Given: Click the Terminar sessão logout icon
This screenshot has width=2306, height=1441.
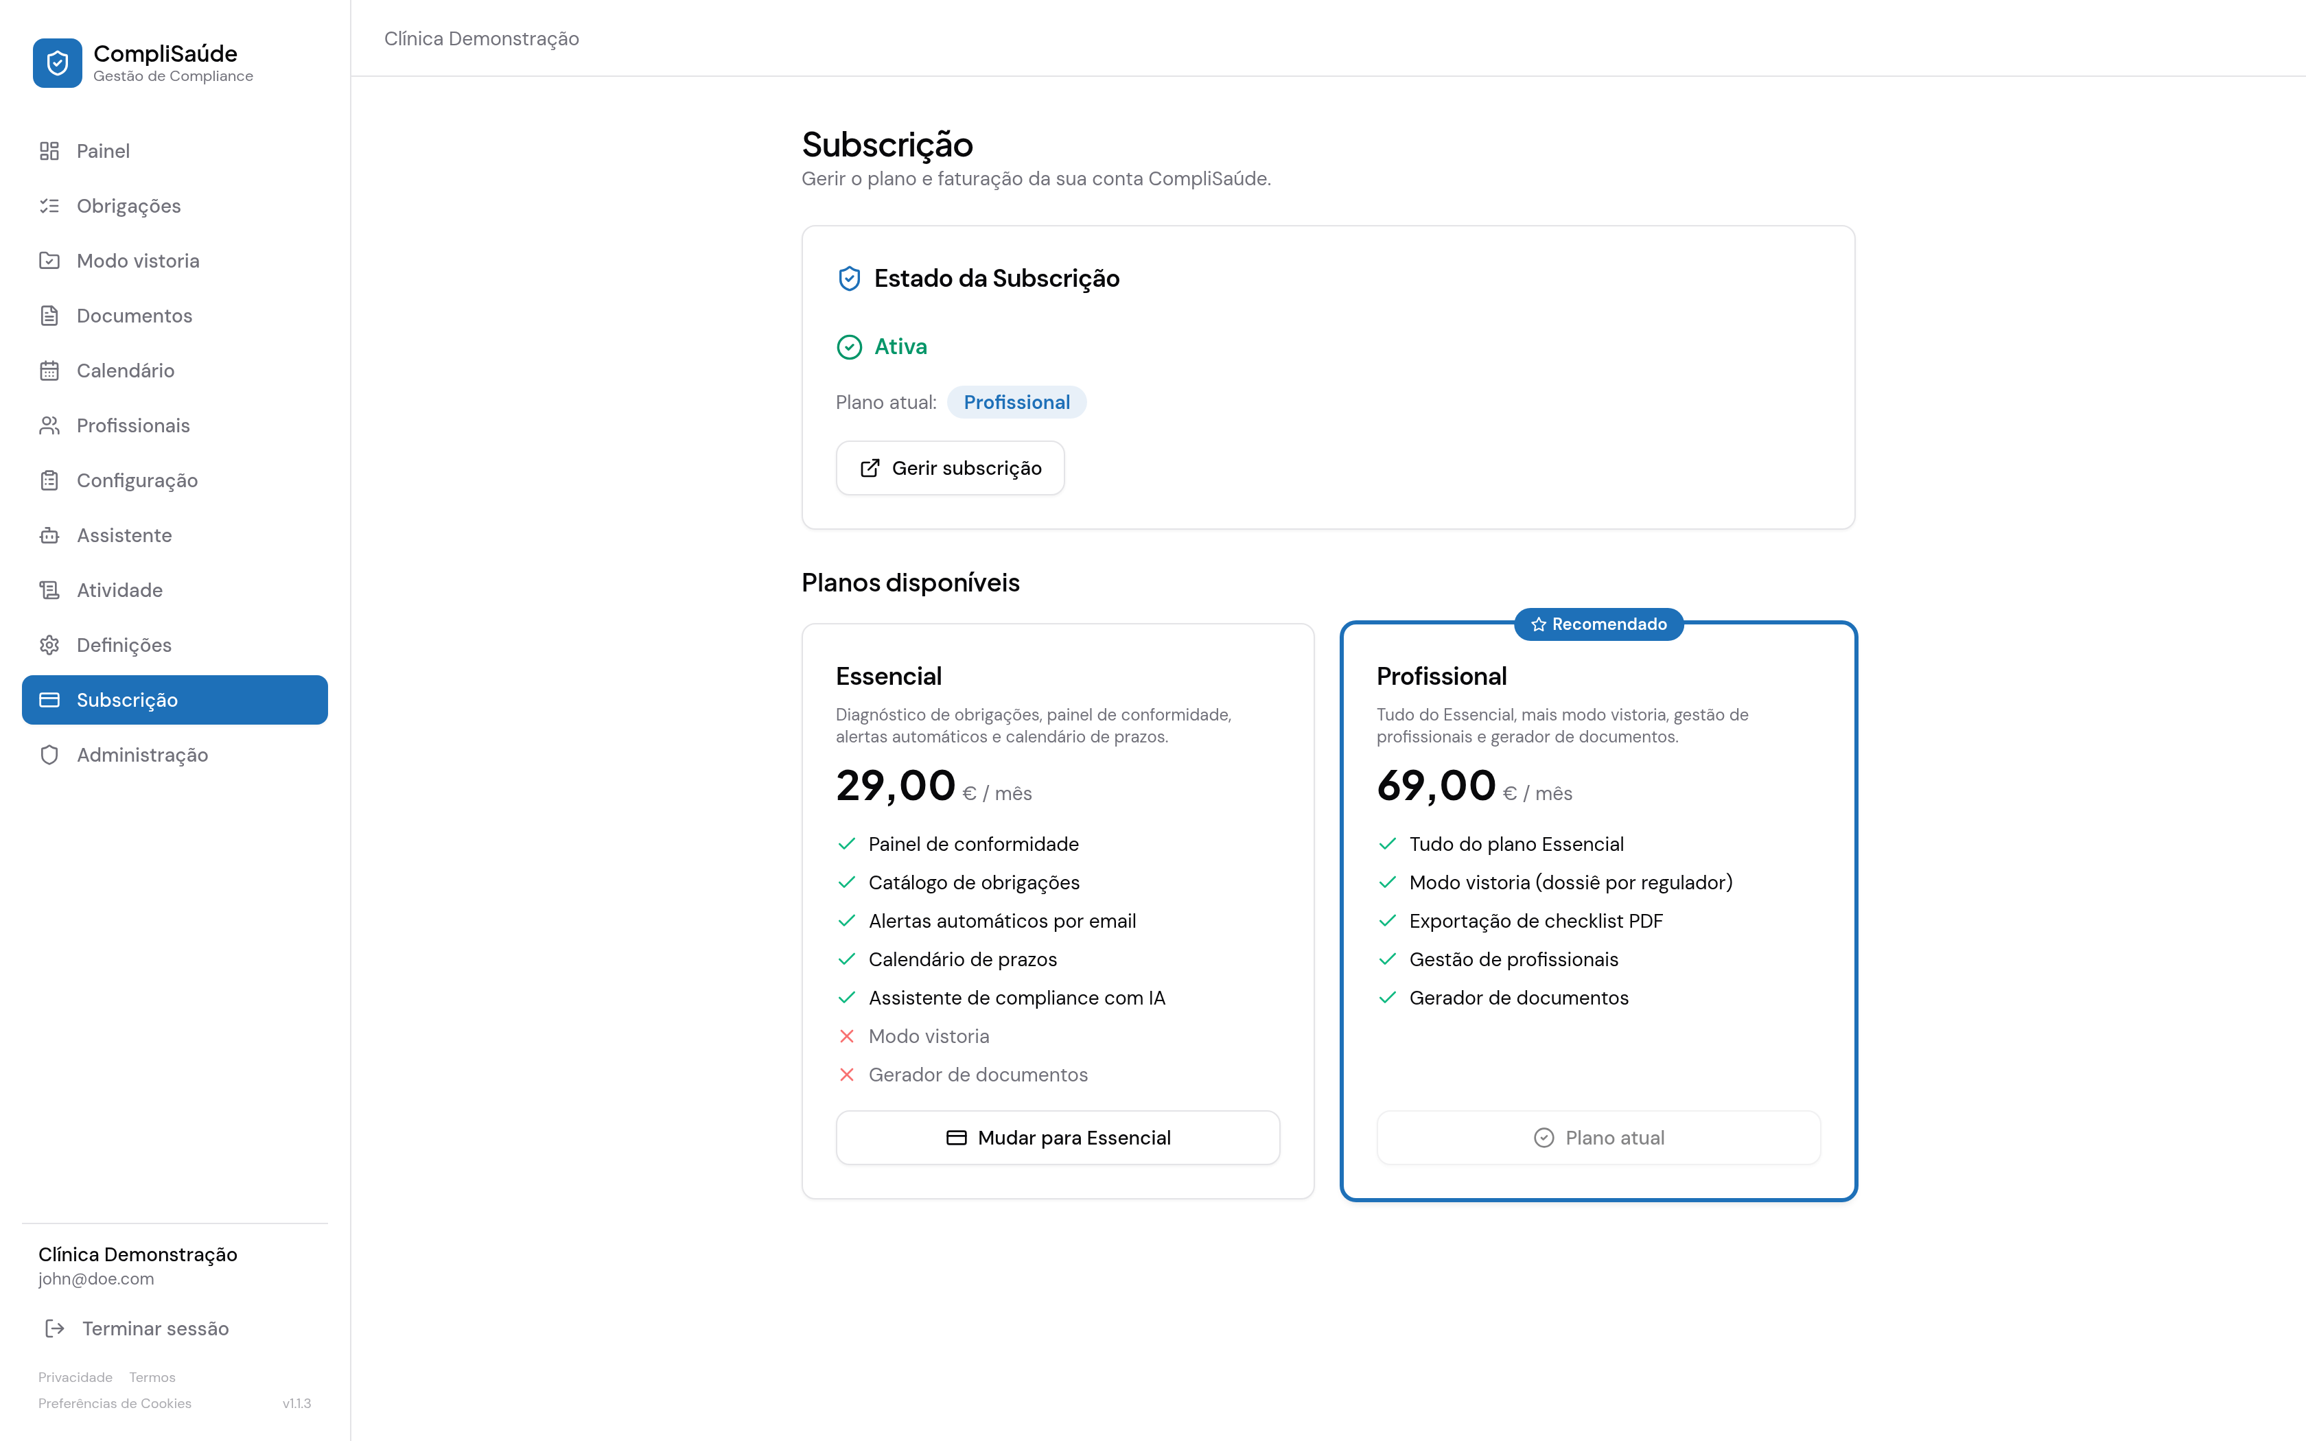Looking at the screenshot, I should 56,1328.
